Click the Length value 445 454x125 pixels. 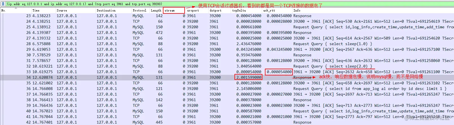(x=159, y=122)
